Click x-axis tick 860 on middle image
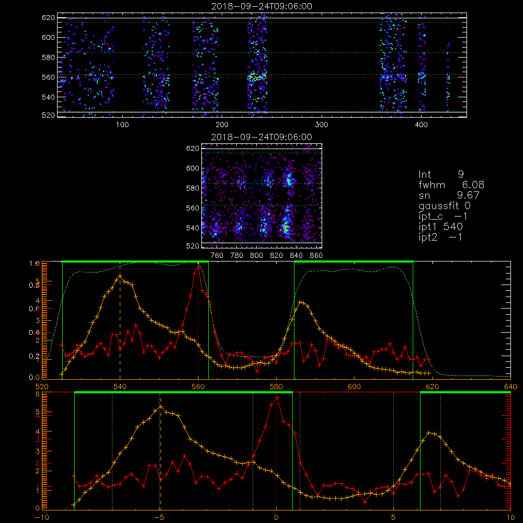523x523 pixels. tap(316, 256)
